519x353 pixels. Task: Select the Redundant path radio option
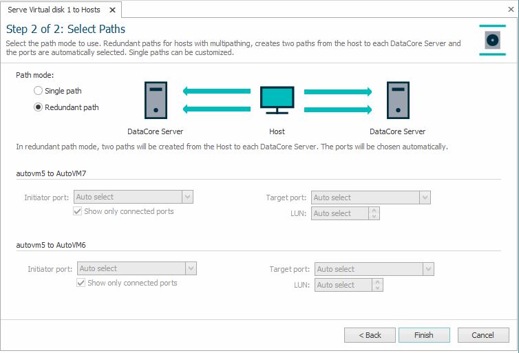click(x=39, y=107)
